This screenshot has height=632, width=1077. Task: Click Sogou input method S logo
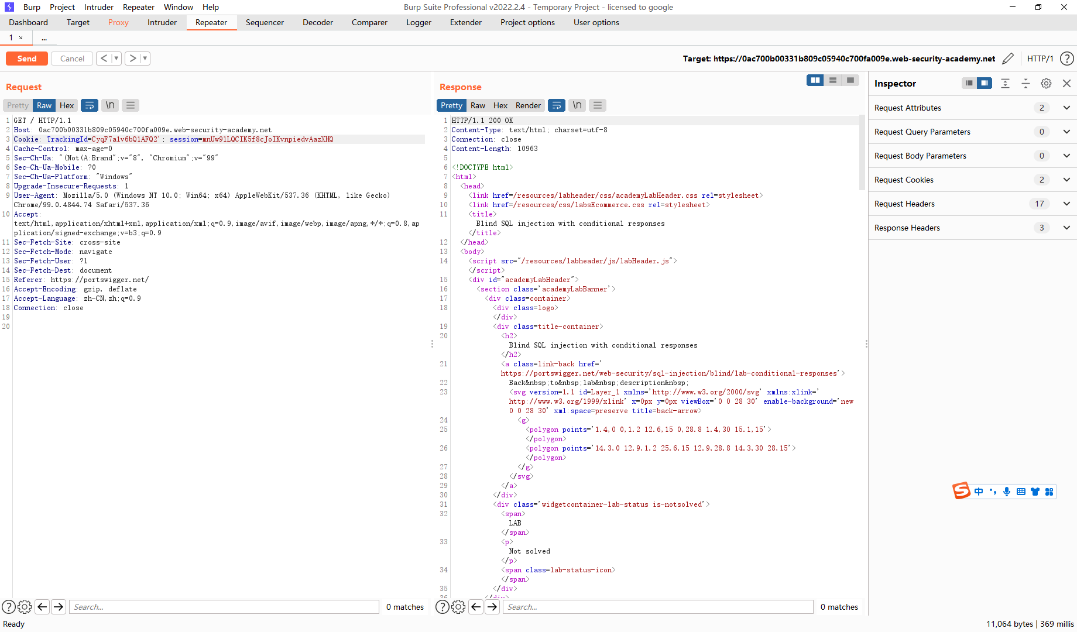(x=961, y=491)
